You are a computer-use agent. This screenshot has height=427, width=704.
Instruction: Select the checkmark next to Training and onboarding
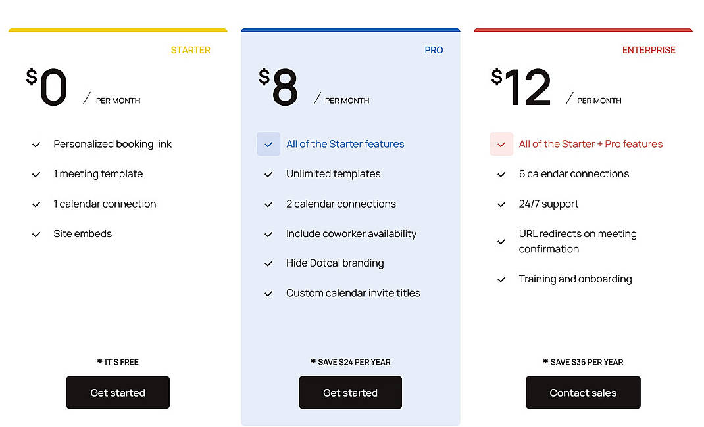[501, 279]
